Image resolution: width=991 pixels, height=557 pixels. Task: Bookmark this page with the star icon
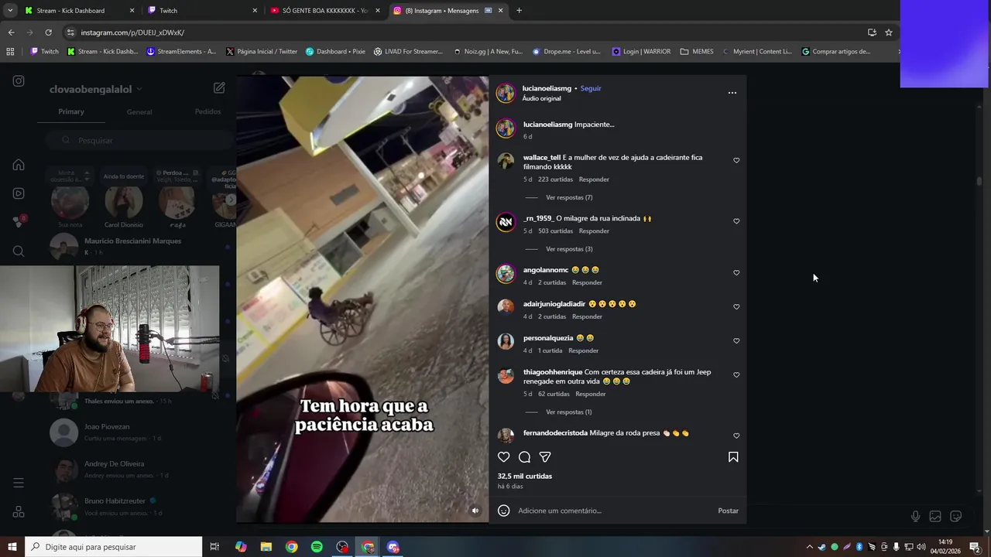889,32
